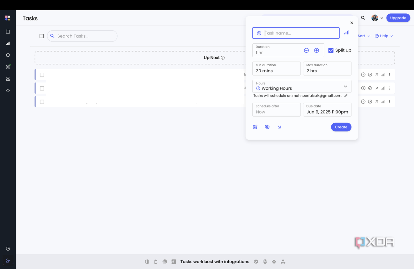The height and width of the screenshot is (269, 414).
Task: Open the Help dropdown menu
Action: (384, 36)
